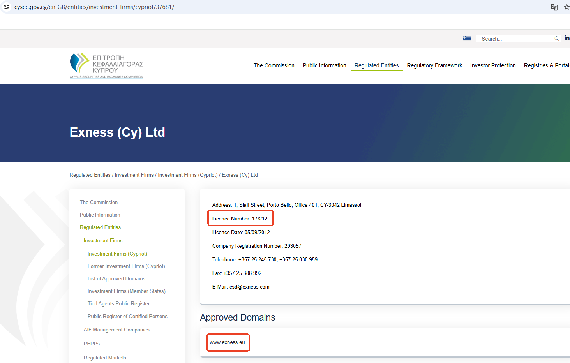Image resolution: width=570 pixels, height=363 pixels.
Task: Switch to Greek language via flag icon
Action: pos(467,39)
